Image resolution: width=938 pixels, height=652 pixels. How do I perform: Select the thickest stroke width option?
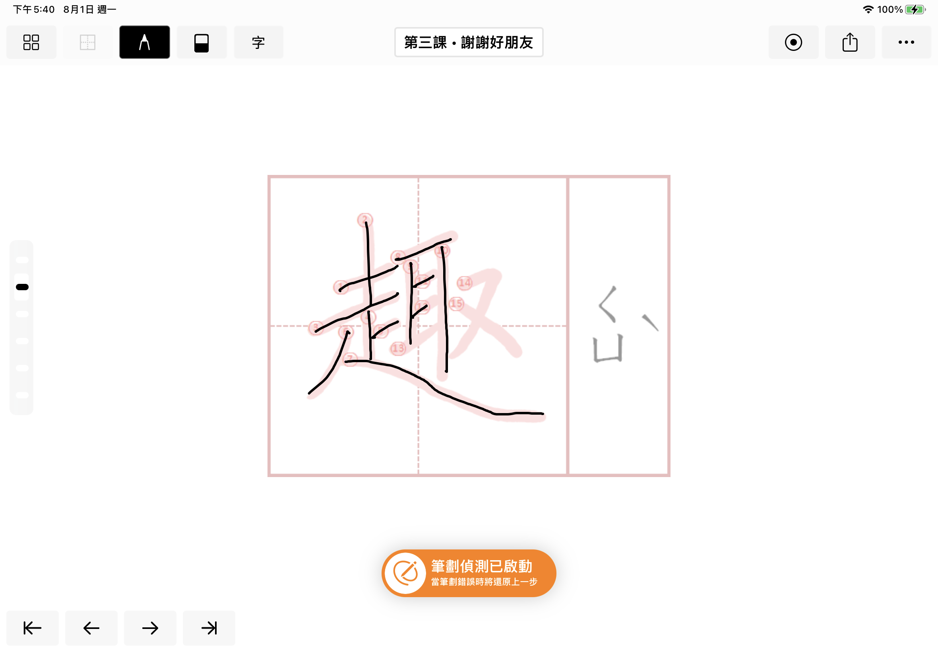[22, 287]
